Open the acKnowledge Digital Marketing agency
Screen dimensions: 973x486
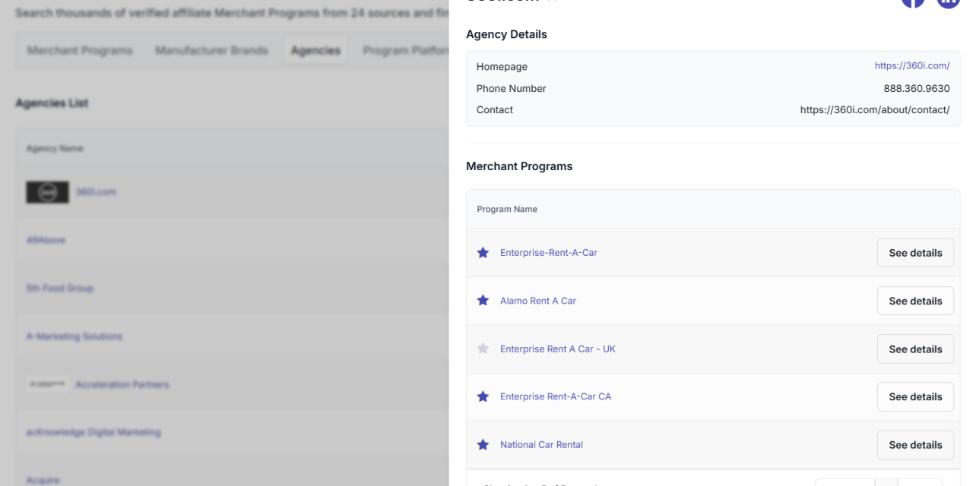(93, 431)
